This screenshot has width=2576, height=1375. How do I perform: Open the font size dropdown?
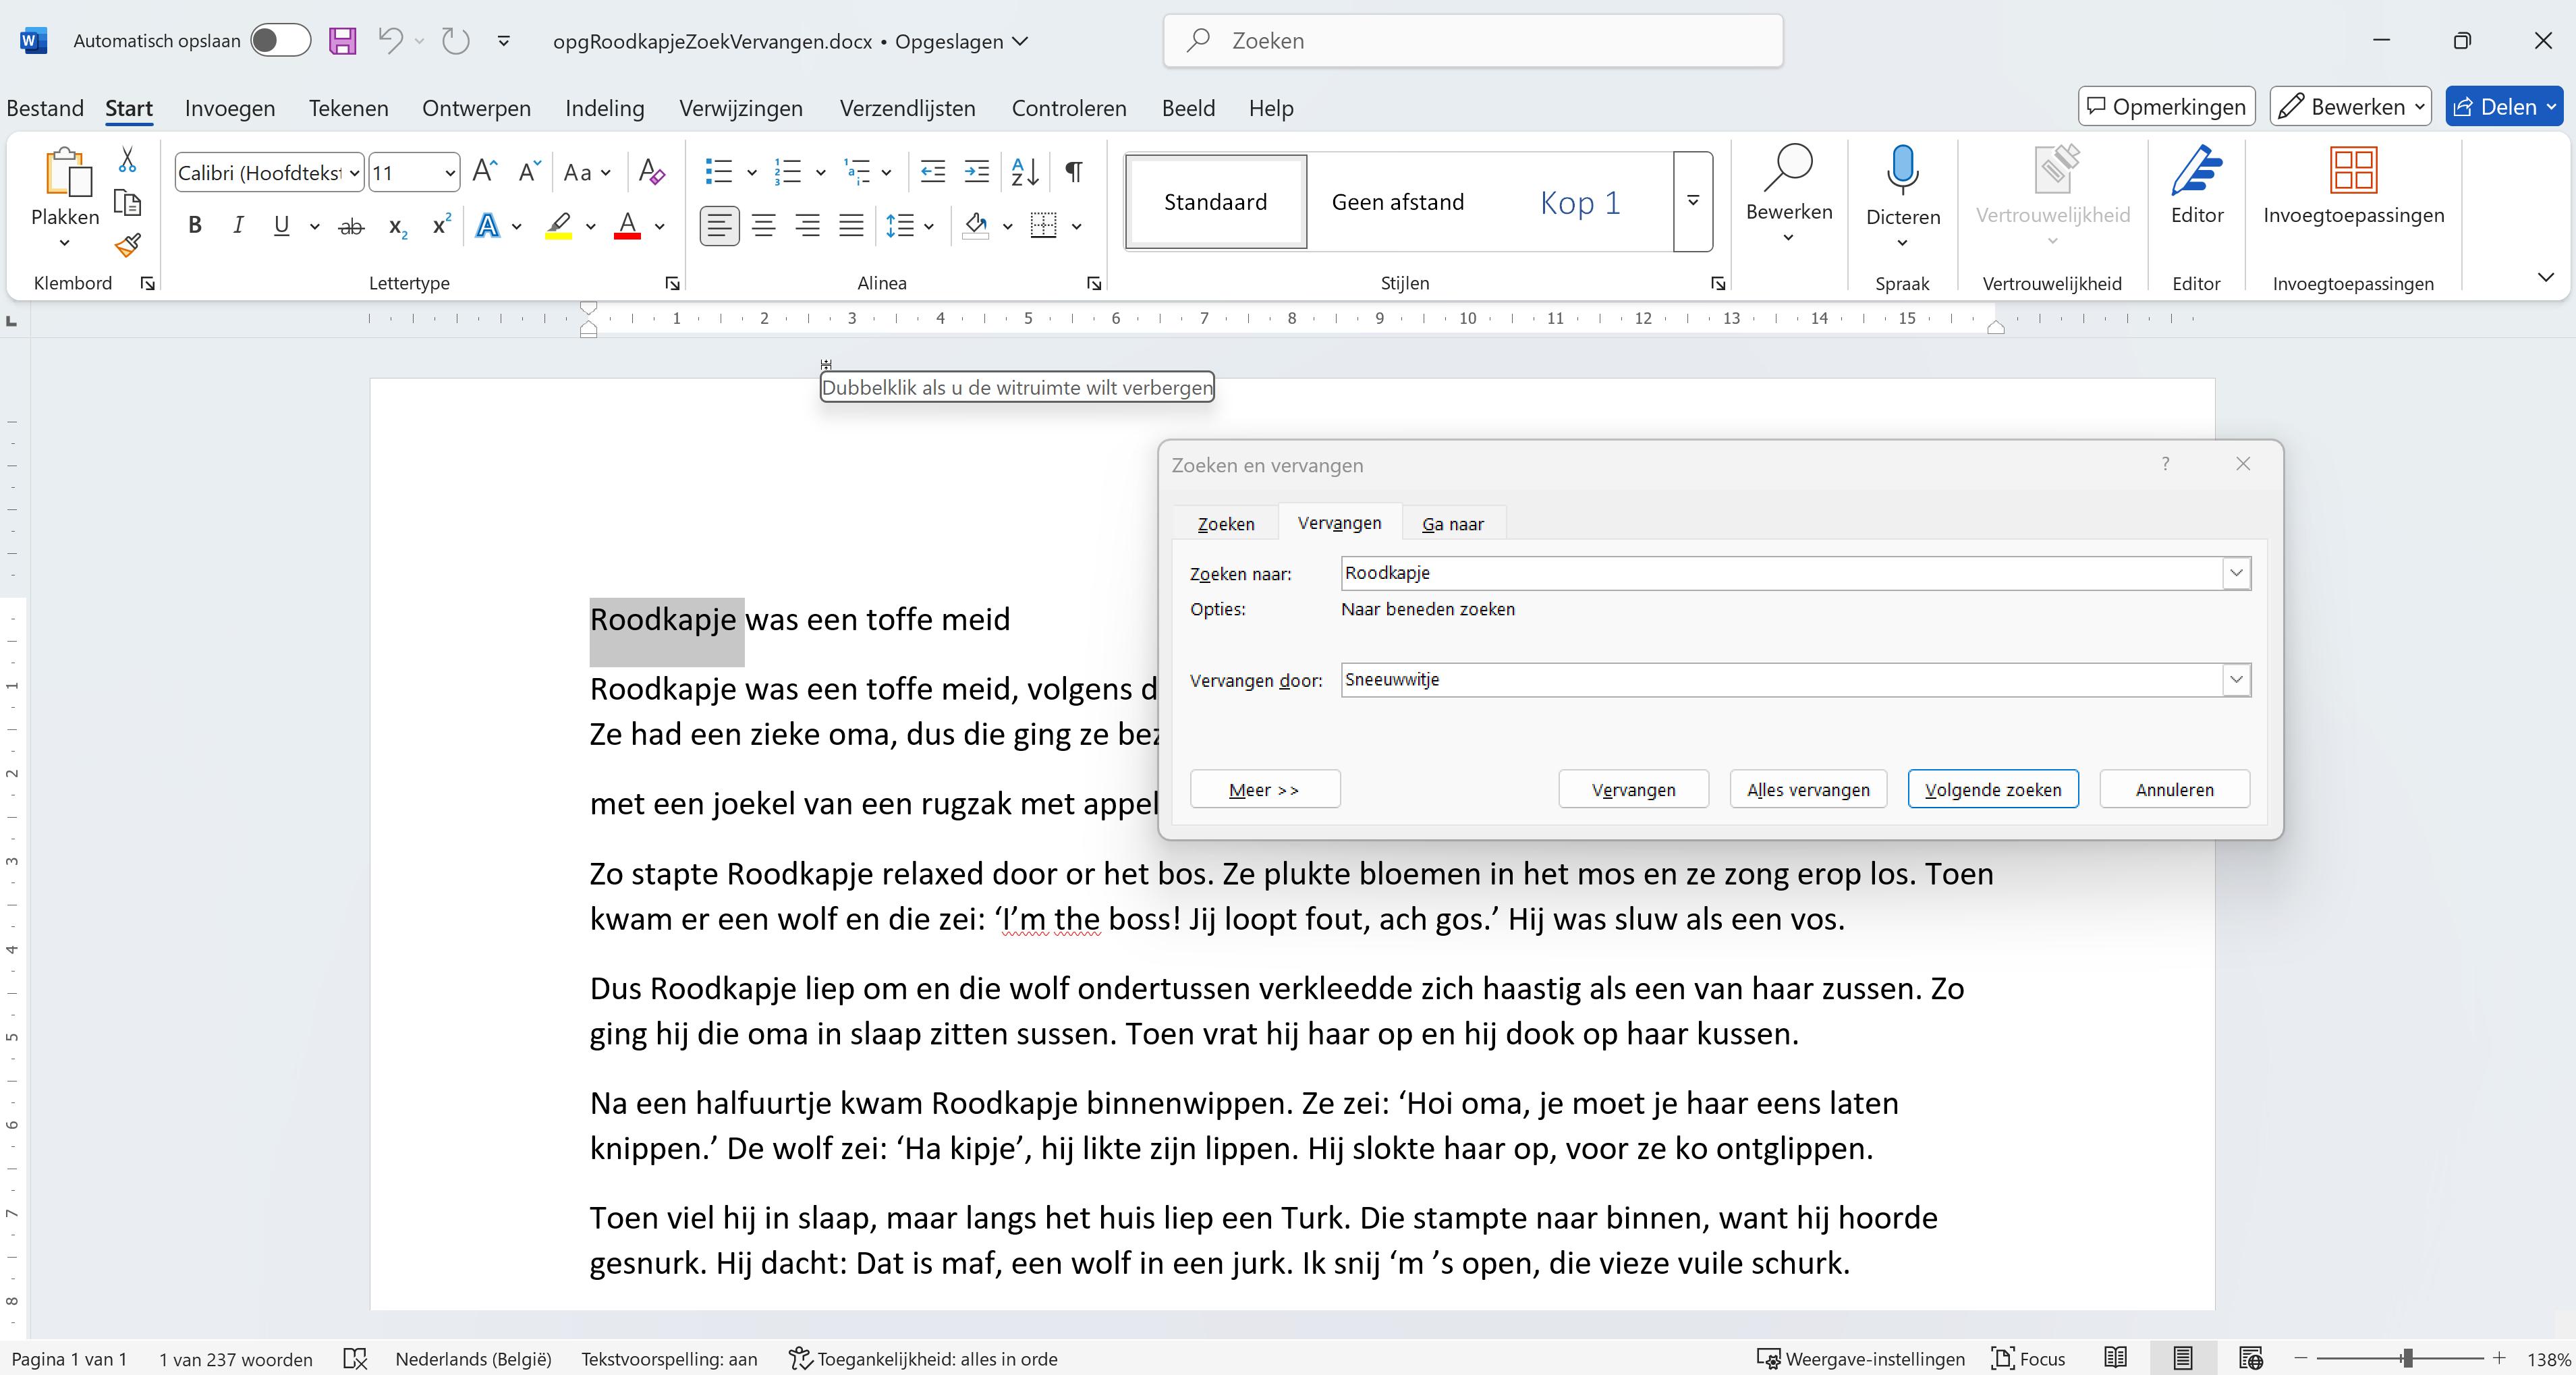point(450,173)
